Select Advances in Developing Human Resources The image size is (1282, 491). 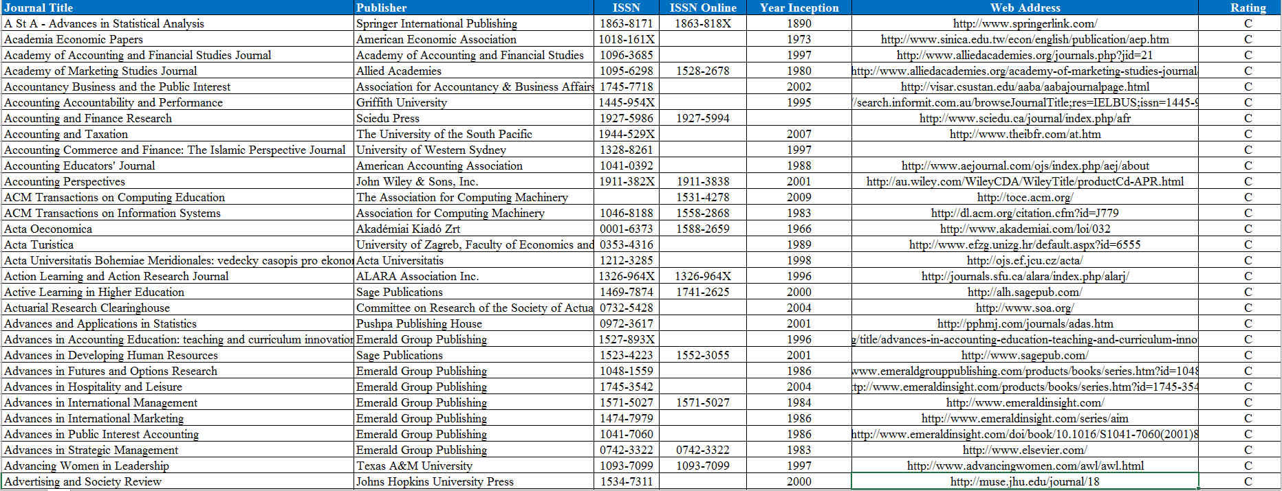click(177, 355)
